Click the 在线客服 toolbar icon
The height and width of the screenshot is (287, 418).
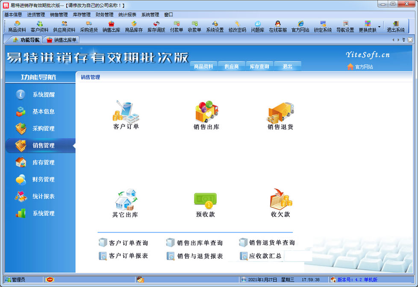click(278, 27)
